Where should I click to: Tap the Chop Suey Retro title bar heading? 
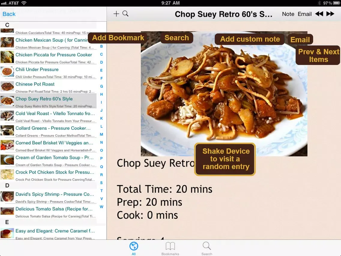[x=224, y=14]
